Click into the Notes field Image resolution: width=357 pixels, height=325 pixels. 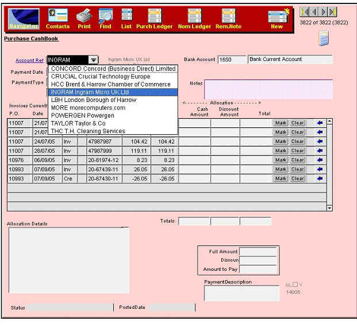[x=268, y=89]
